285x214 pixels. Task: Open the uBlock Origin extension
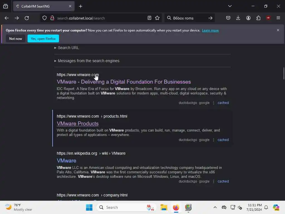pyautogui.click(x=268, y=18)
